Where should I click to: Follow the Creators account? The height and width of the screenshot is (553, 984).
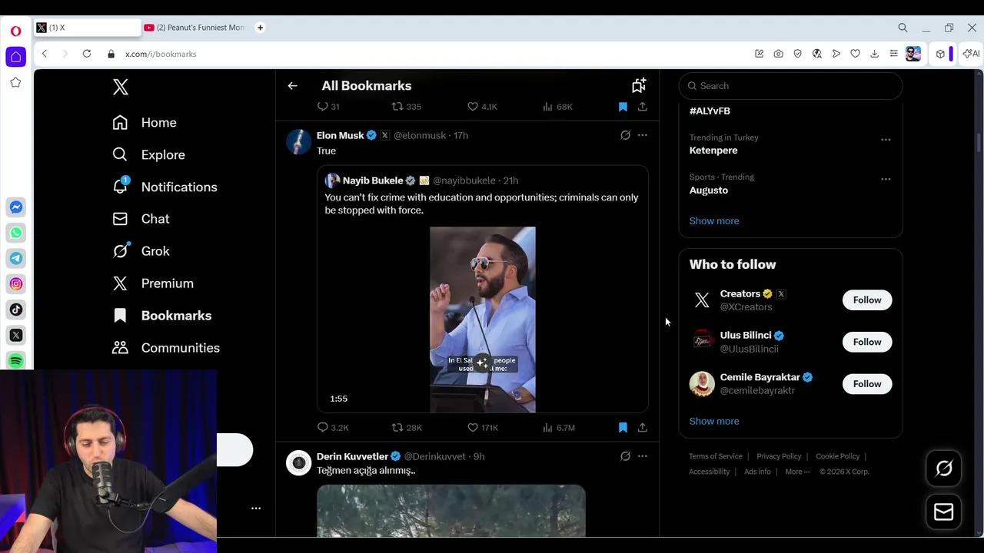(x=867, y=300)
